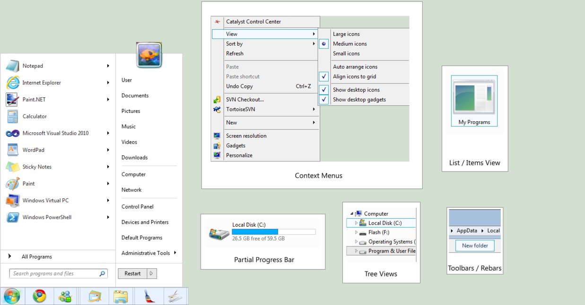This screenshot has height=305, width=585.
Task: Click the Personalize icon
Action: [x=217, y=155]
